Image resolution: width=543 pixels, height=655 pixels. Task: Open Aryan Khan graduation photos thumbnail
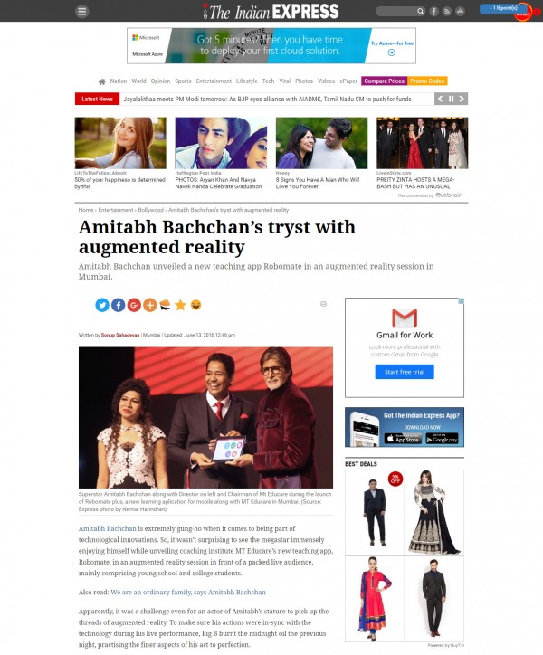[221, 143]
